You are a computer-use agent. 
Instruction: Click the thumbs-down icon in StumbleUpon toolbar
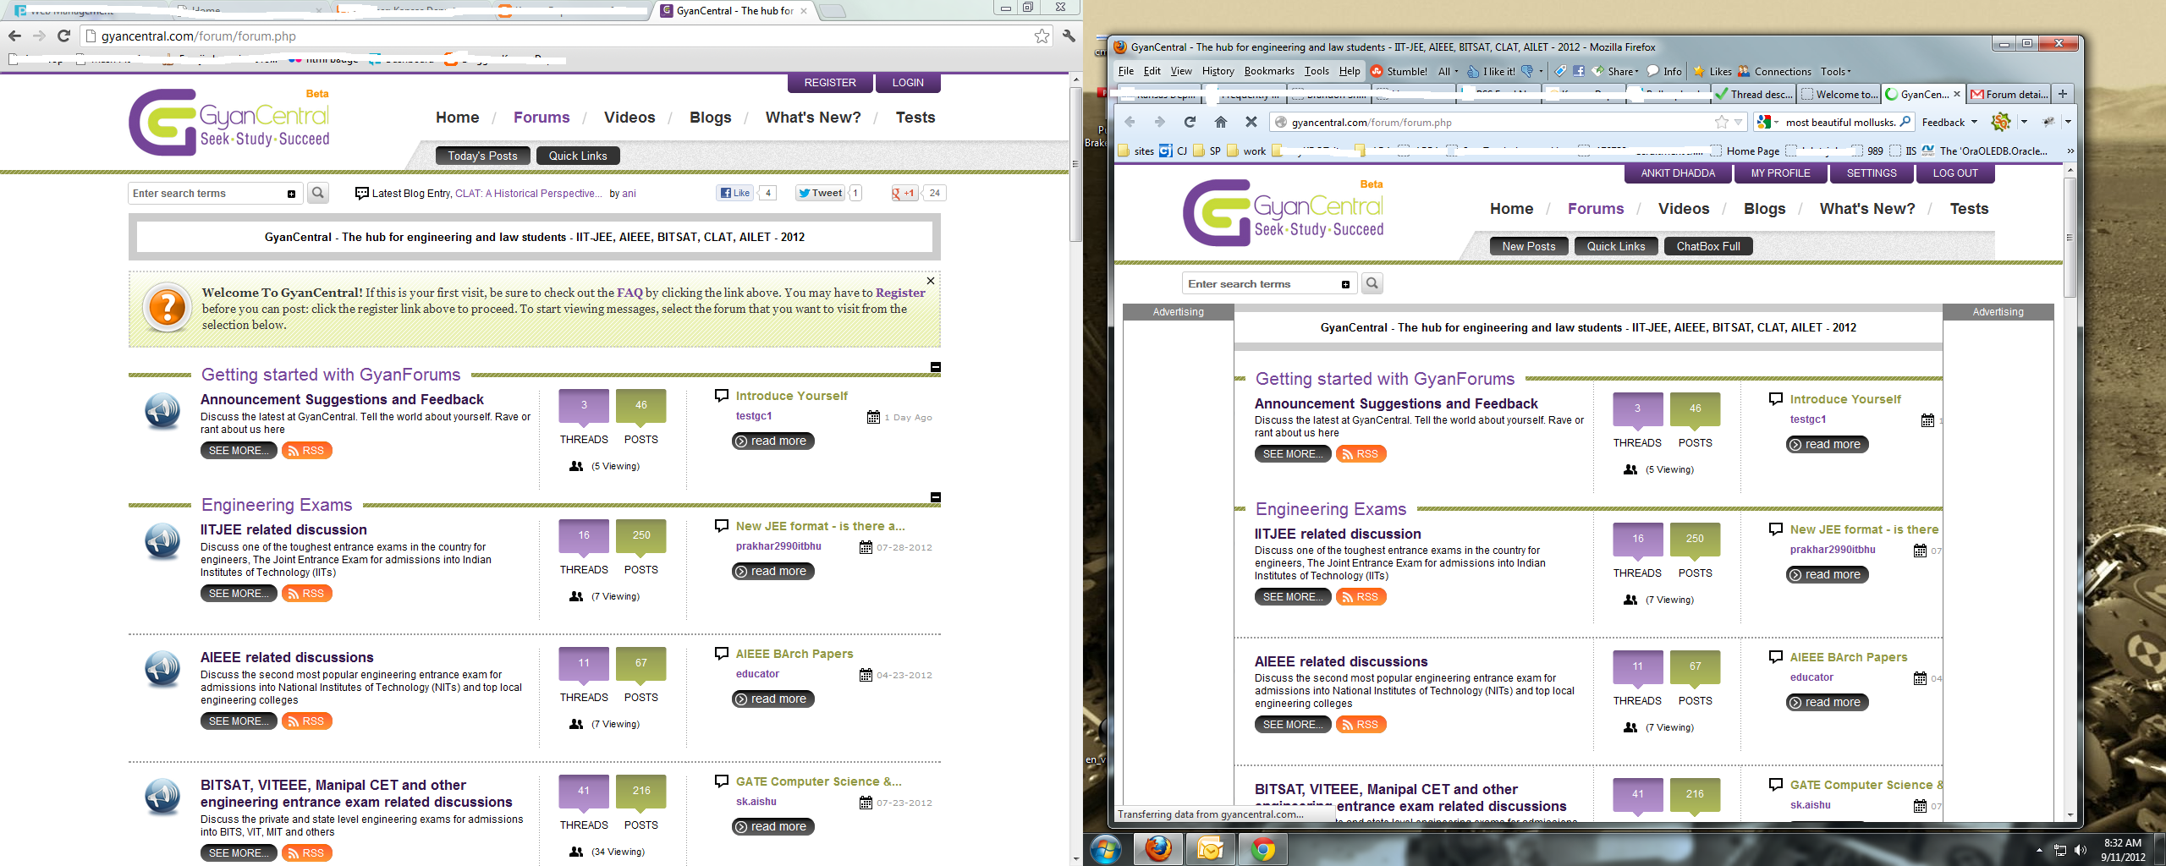click(x=1527, y=71)
